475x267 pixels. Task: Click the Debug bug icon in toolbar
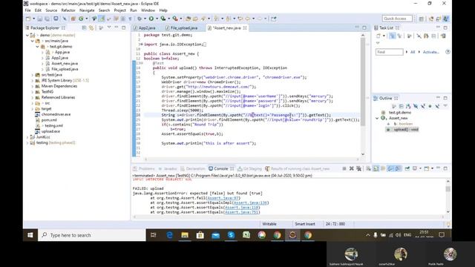pos(140,19)
